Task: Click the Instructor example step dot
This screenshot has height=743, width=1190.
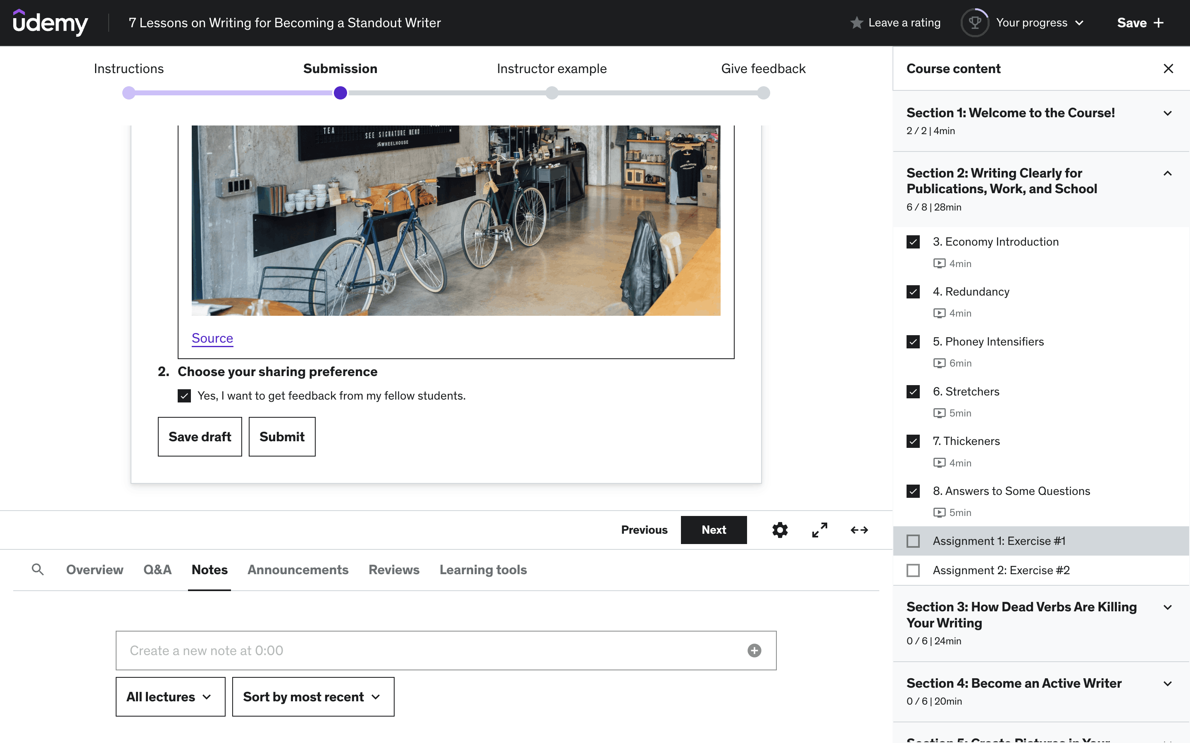Action: 552,93
